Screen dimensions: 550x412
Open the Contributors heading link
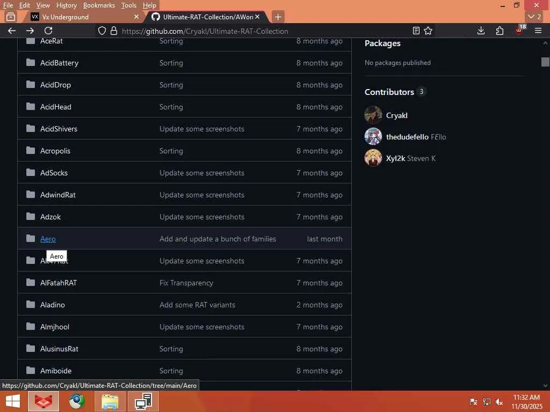click(x=389, y=92)
